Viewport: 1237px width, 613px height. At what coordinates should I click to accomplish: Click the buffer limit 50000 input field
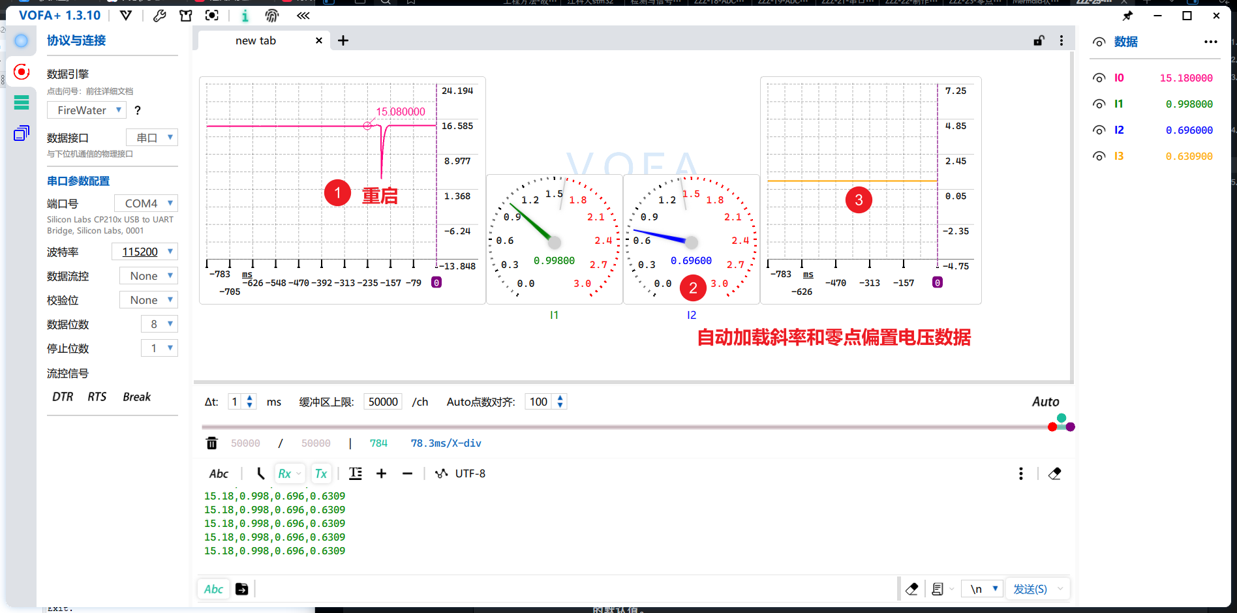tap(383, 402)
